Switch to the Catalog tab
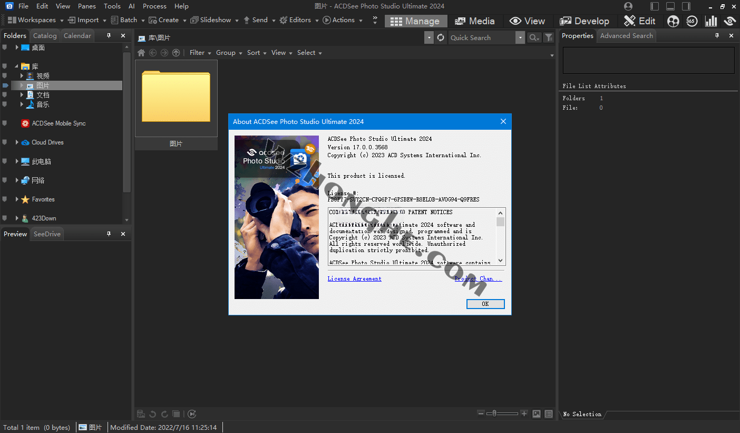Image resolution: width=740 pixels, height=433 pixels. coord(45,36)
